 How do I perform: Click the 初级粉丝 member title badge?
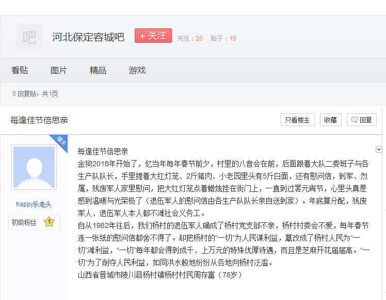pyautogui.click(x=24, y=222)
